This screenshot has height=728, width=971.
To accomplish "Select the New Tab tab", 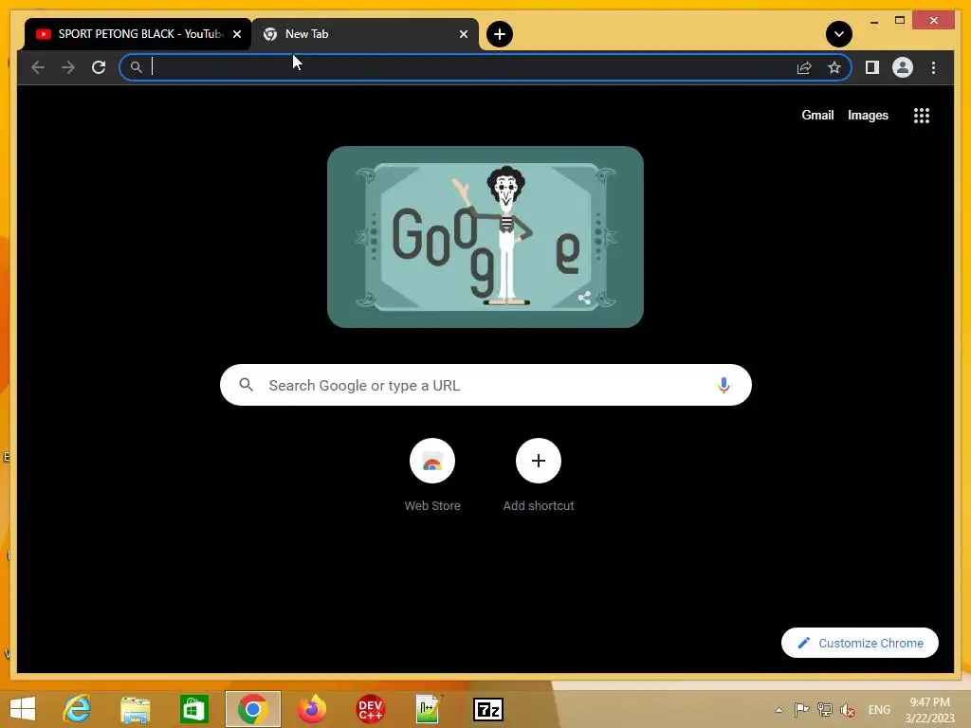I will pos(365,34).
